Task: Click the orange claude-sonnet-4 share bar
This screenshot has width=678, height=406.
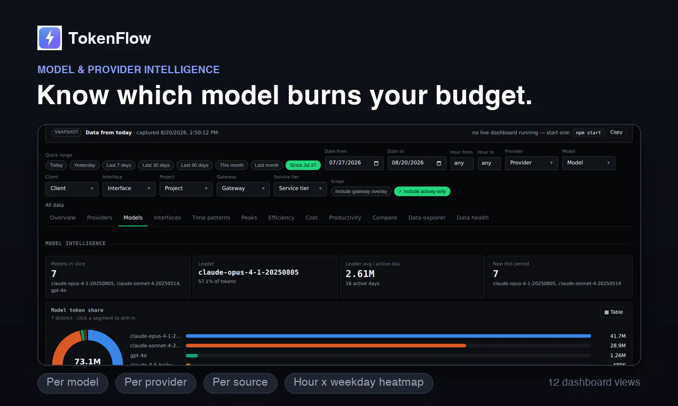Action: 326,346
